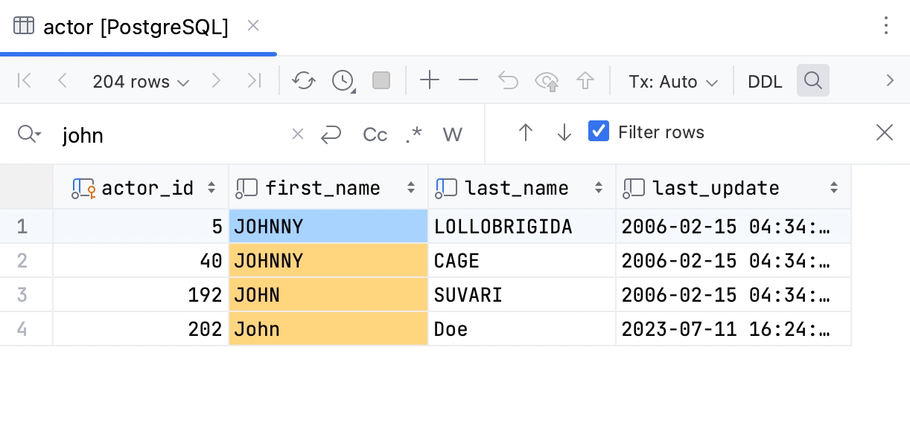Image resolution: width=910 pixels, height=434 pixels.
Task: Add a new row to the table
Action: [x=430, y=81]
